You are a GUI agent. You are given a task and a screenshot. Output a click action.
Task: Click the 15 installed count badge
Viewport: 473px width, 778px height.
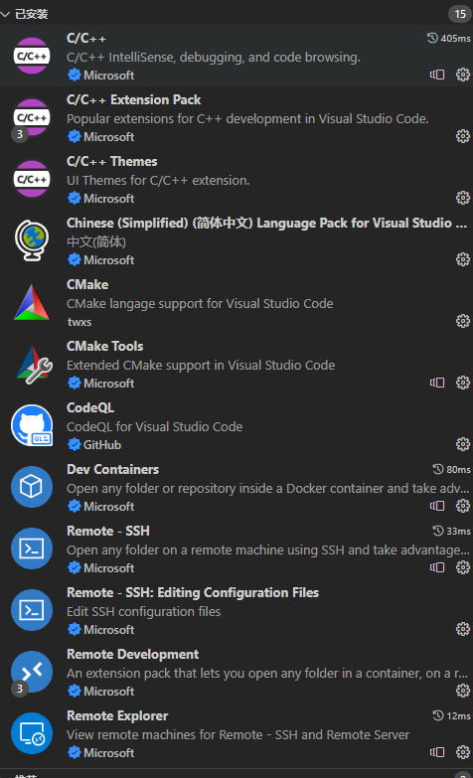[x=460, y=14]
